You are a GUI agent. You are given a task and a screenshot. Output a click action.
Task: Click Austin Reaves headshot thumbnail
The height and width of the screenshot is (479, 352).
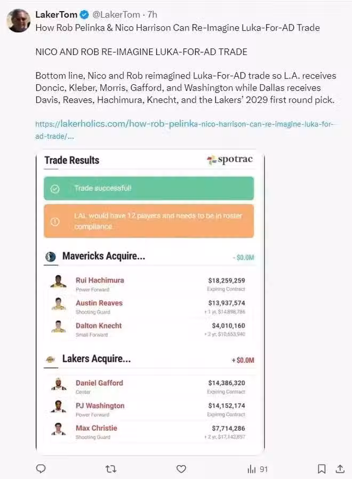tap(58, 304)
